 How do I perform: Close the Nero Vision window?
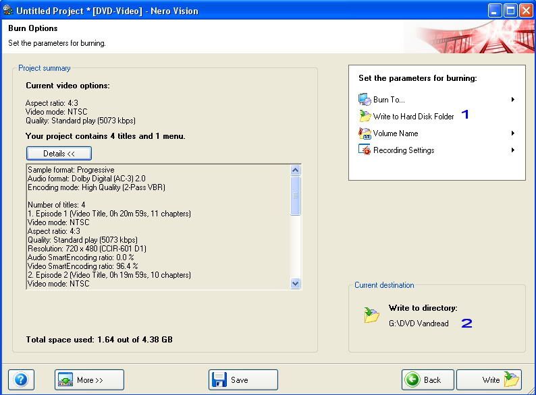pyautogui.click(x=526, y=11)
